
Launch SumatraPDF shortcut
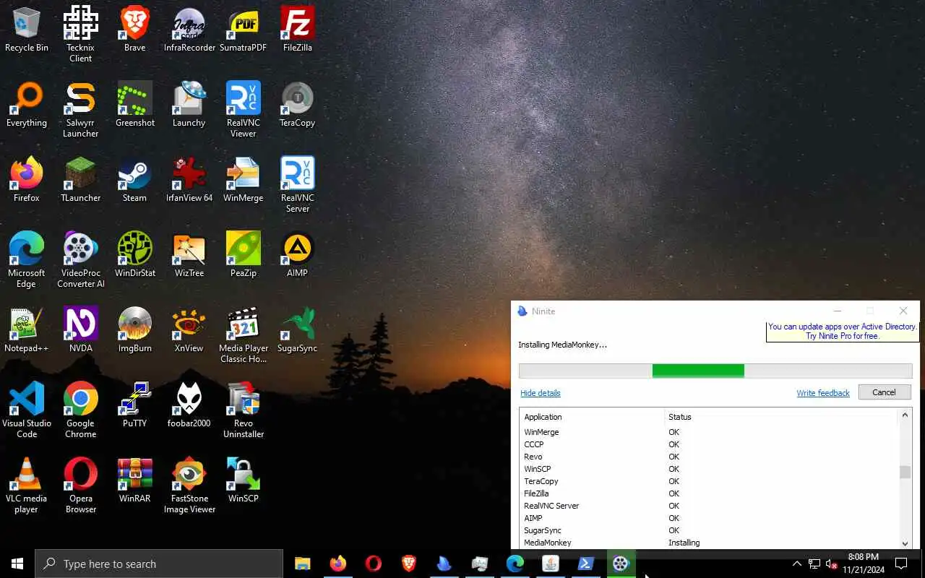tap(244, 30)
